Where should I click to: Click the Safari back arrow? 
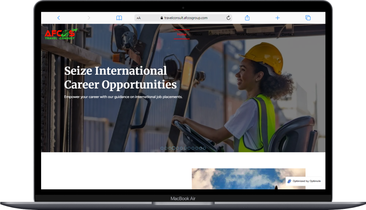tap(59, 18)
